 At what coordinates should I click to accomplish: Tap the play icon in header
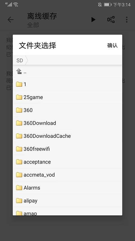[x=93, y=20]
